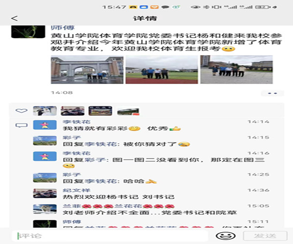293x244 pixels.
Task: Reply to comment 刘老师介绍不全面
Action: [150, 213]
